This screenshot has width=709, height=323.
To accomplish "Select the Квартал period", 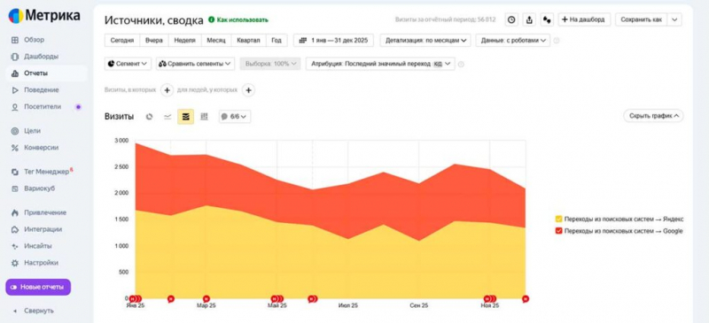I will pyautogui.click(x=248, y=40).
